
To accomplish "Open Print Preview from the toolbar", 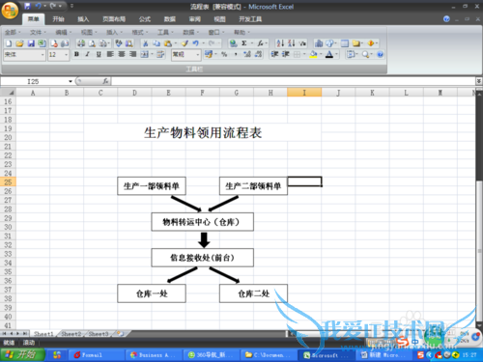I will click(92, 43).
